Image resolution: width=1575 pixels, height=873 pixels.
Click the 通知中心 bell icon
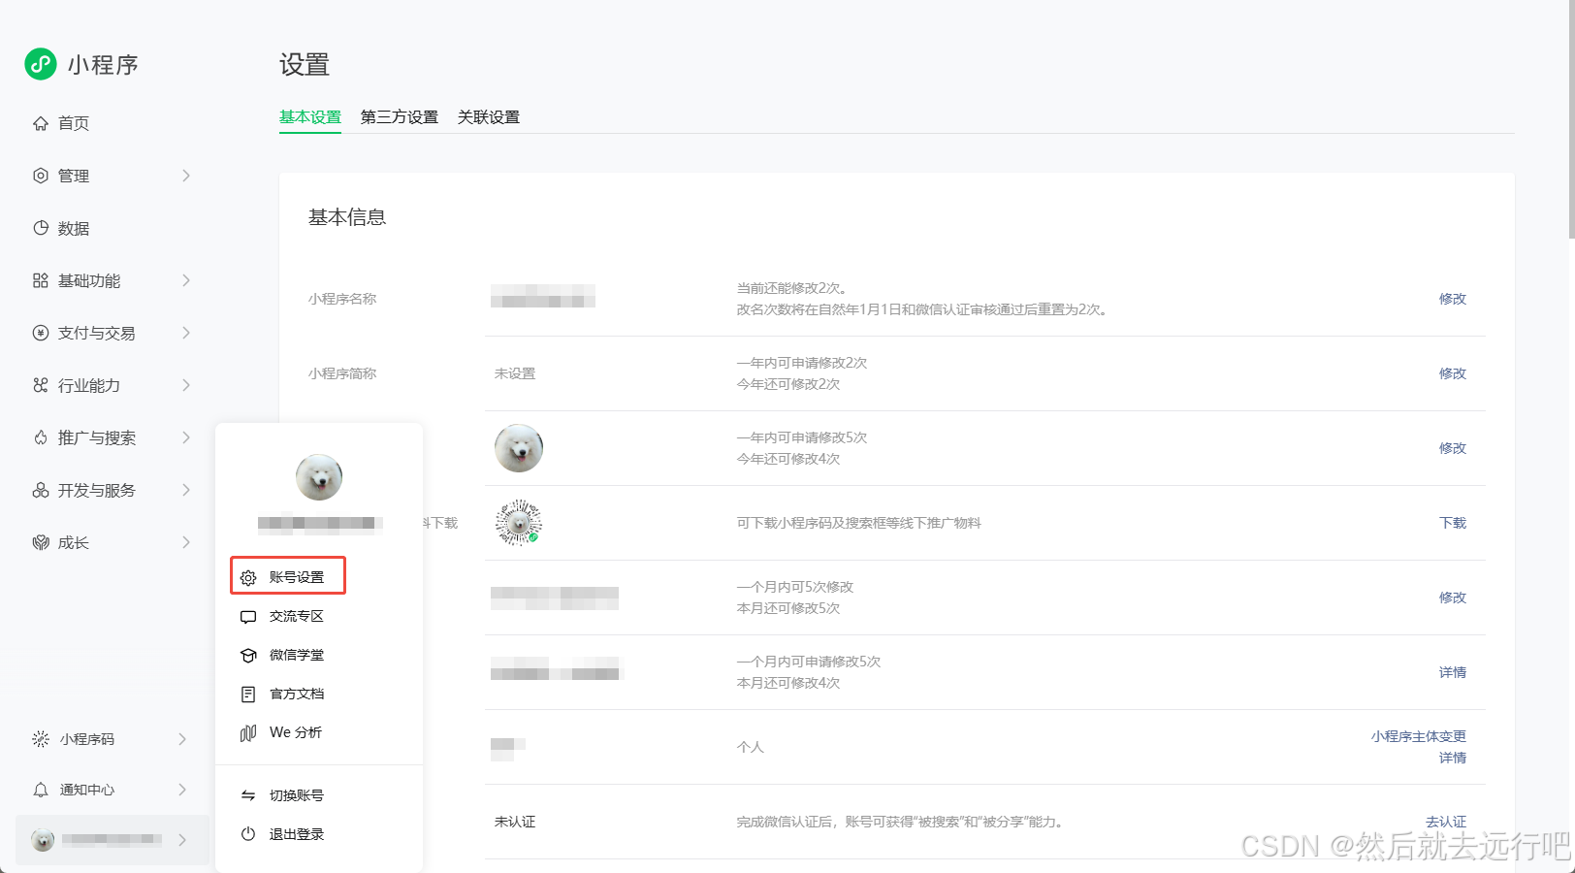coord(41,790)
